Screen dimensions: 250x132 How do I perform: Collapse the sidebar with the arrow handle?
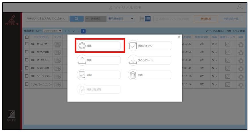point(21,71)
